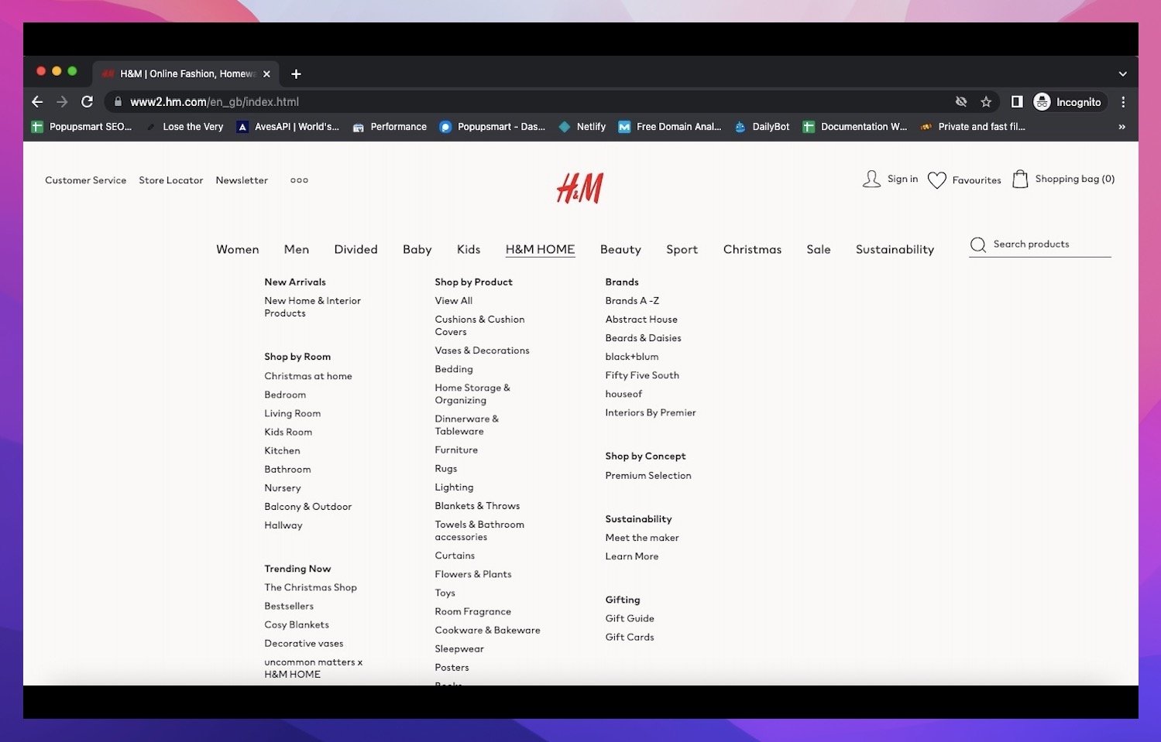Image resolution: width=1161 pixels, height=742 pixels.
Task: Reload the page with refresh icon
Action: (x=87, y=101)
